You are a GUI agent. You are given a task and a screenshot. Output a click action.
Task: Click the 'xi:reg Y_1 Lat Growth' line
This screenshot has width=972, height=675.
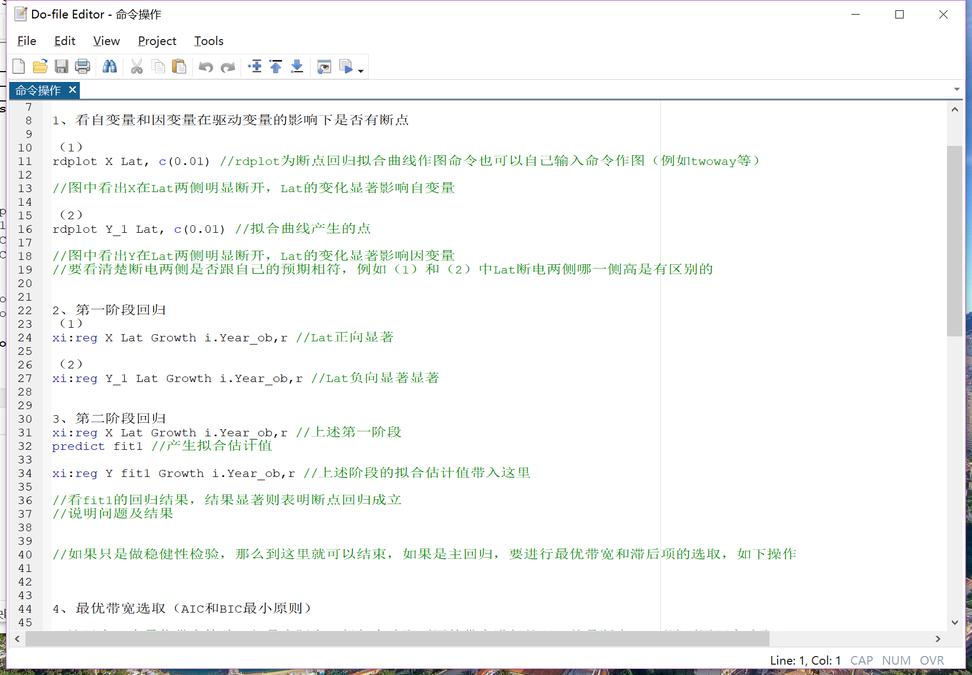pos(245,378)
